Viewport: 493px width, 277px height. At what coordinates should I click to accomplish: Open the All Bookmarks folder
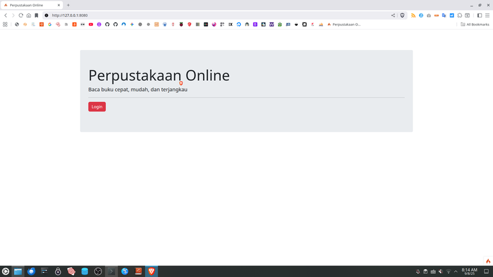475,24
